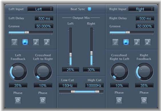Viewport: 161px width, 111px height.
Task: Open the Left Input dropdown
Action: [40, 9]
